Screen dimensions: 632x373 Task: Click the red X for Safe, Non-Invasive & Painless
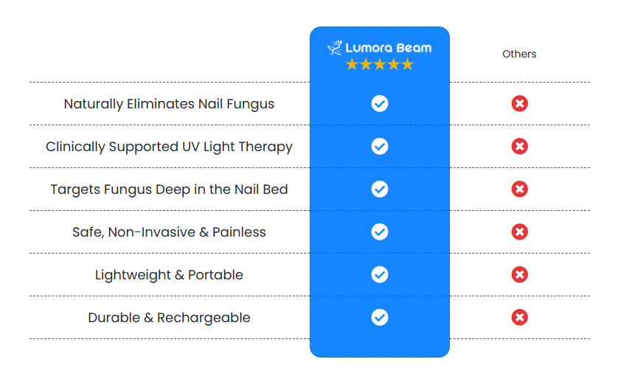[520, 231]
